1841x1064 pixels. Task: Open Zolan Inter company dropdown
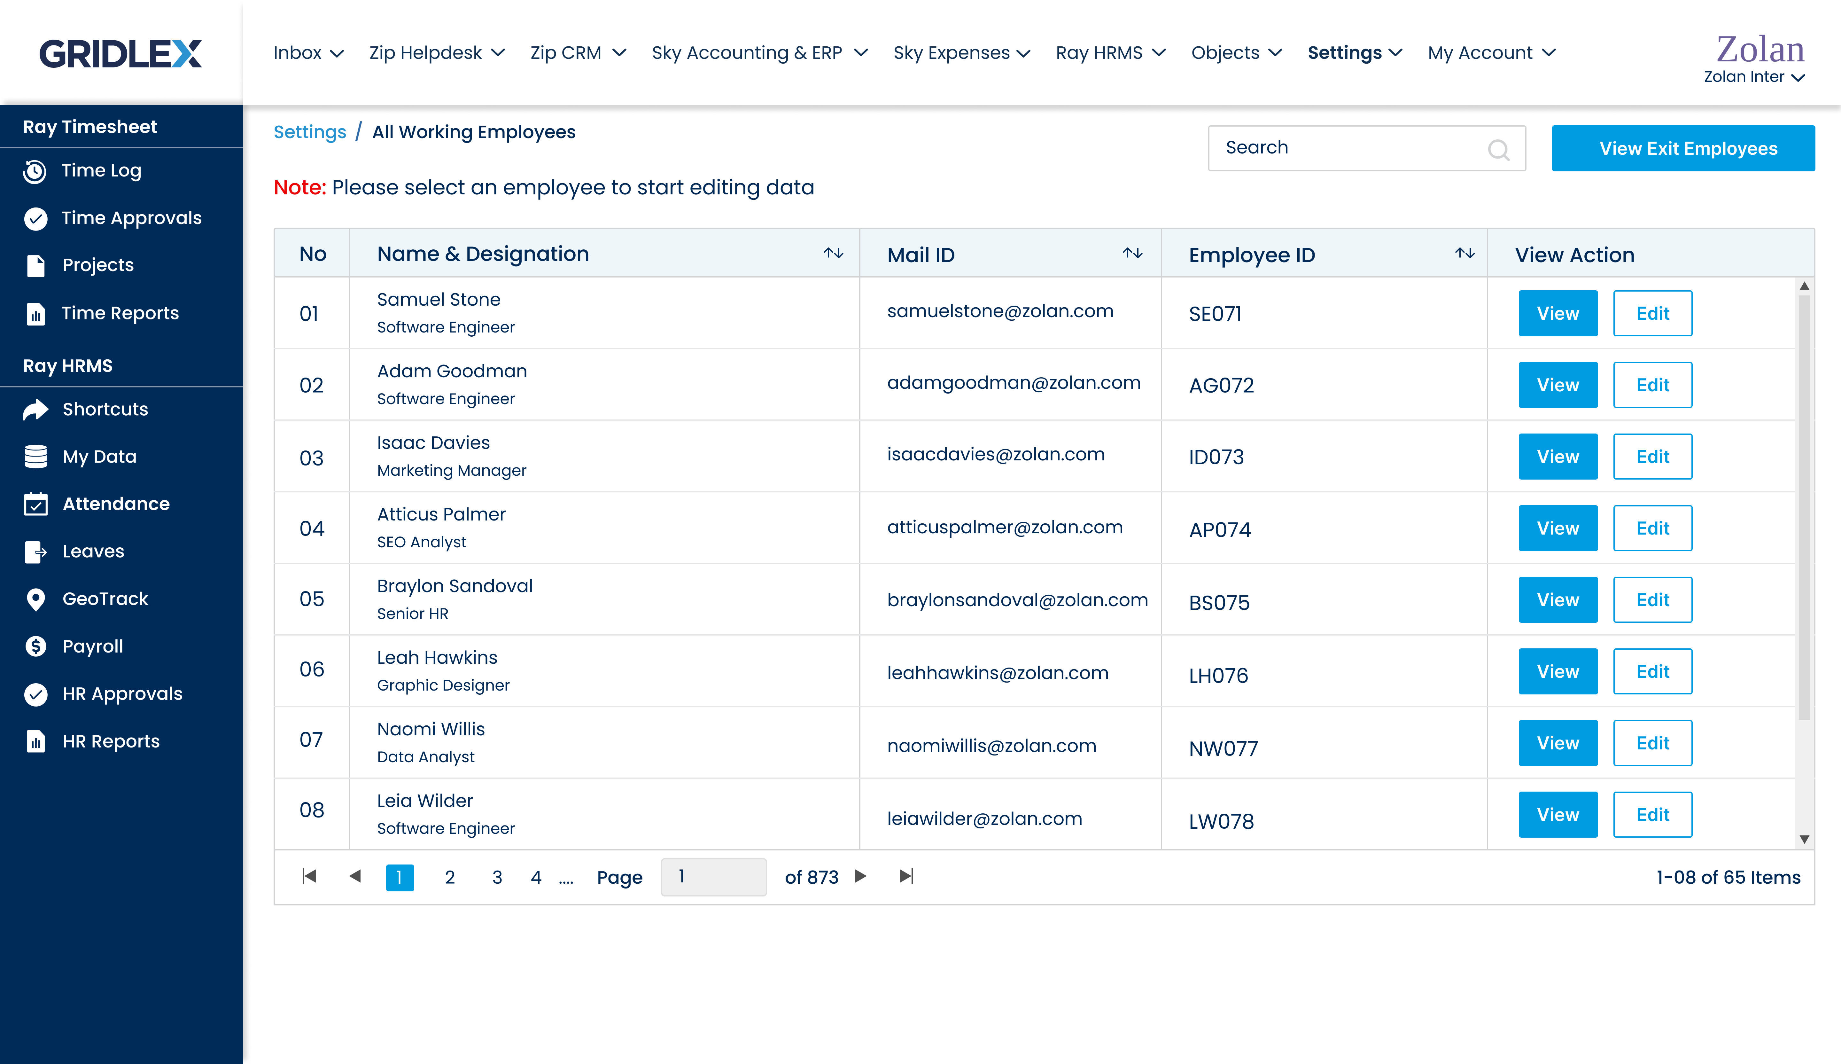coord(1753,77)
